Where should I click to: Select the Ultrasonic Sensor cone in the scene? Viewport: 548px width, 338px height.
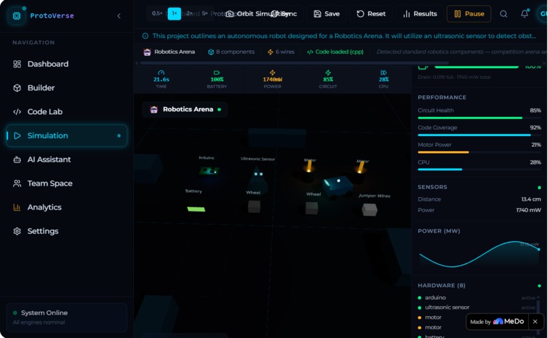pos(258,179)
